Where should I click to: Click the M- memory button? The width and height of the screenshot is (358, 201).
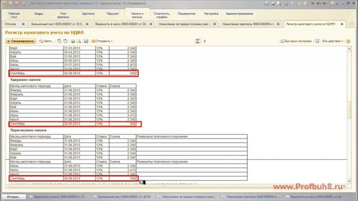(324, 3)
